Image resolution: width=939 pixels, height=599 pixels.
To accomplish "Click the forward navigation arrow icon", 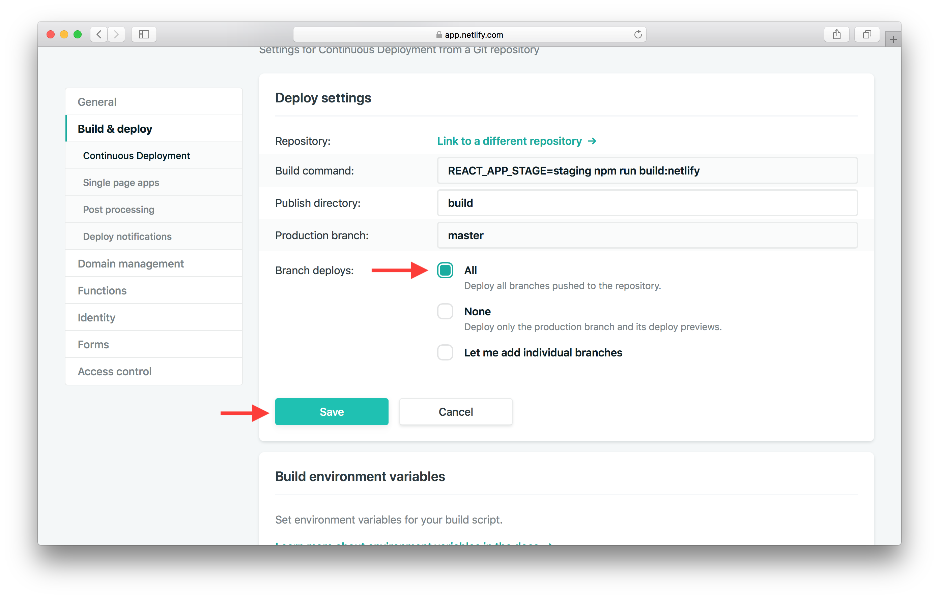I will 116,33.
